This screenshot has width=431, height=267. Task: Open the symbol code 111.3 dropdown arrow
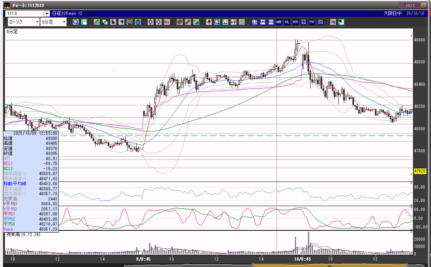pyautogui.click(x=47, y=13)
